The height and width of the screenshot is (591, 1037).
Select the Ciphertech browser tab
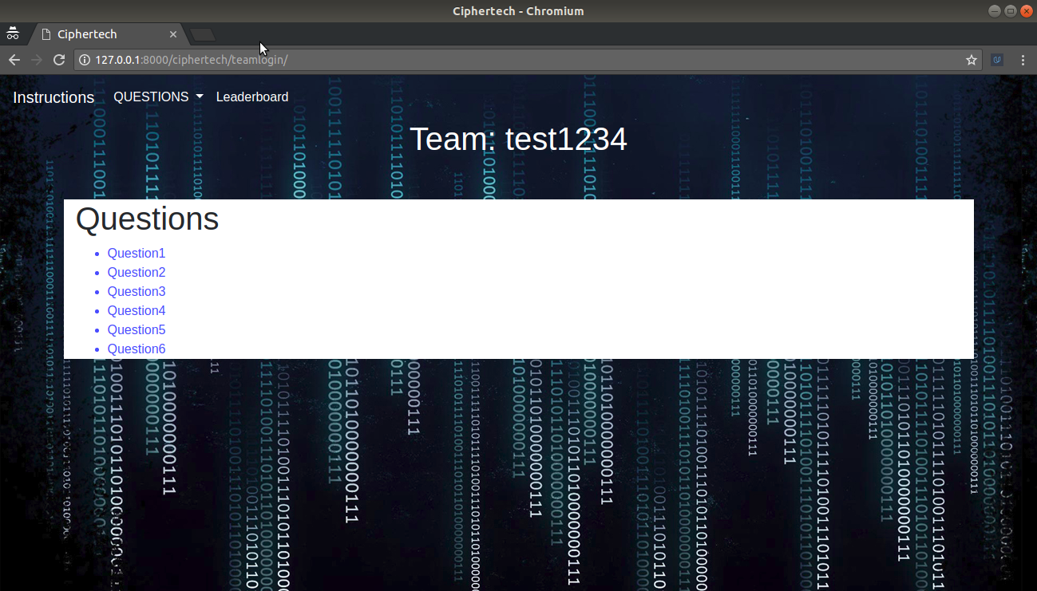coord(107,34)
